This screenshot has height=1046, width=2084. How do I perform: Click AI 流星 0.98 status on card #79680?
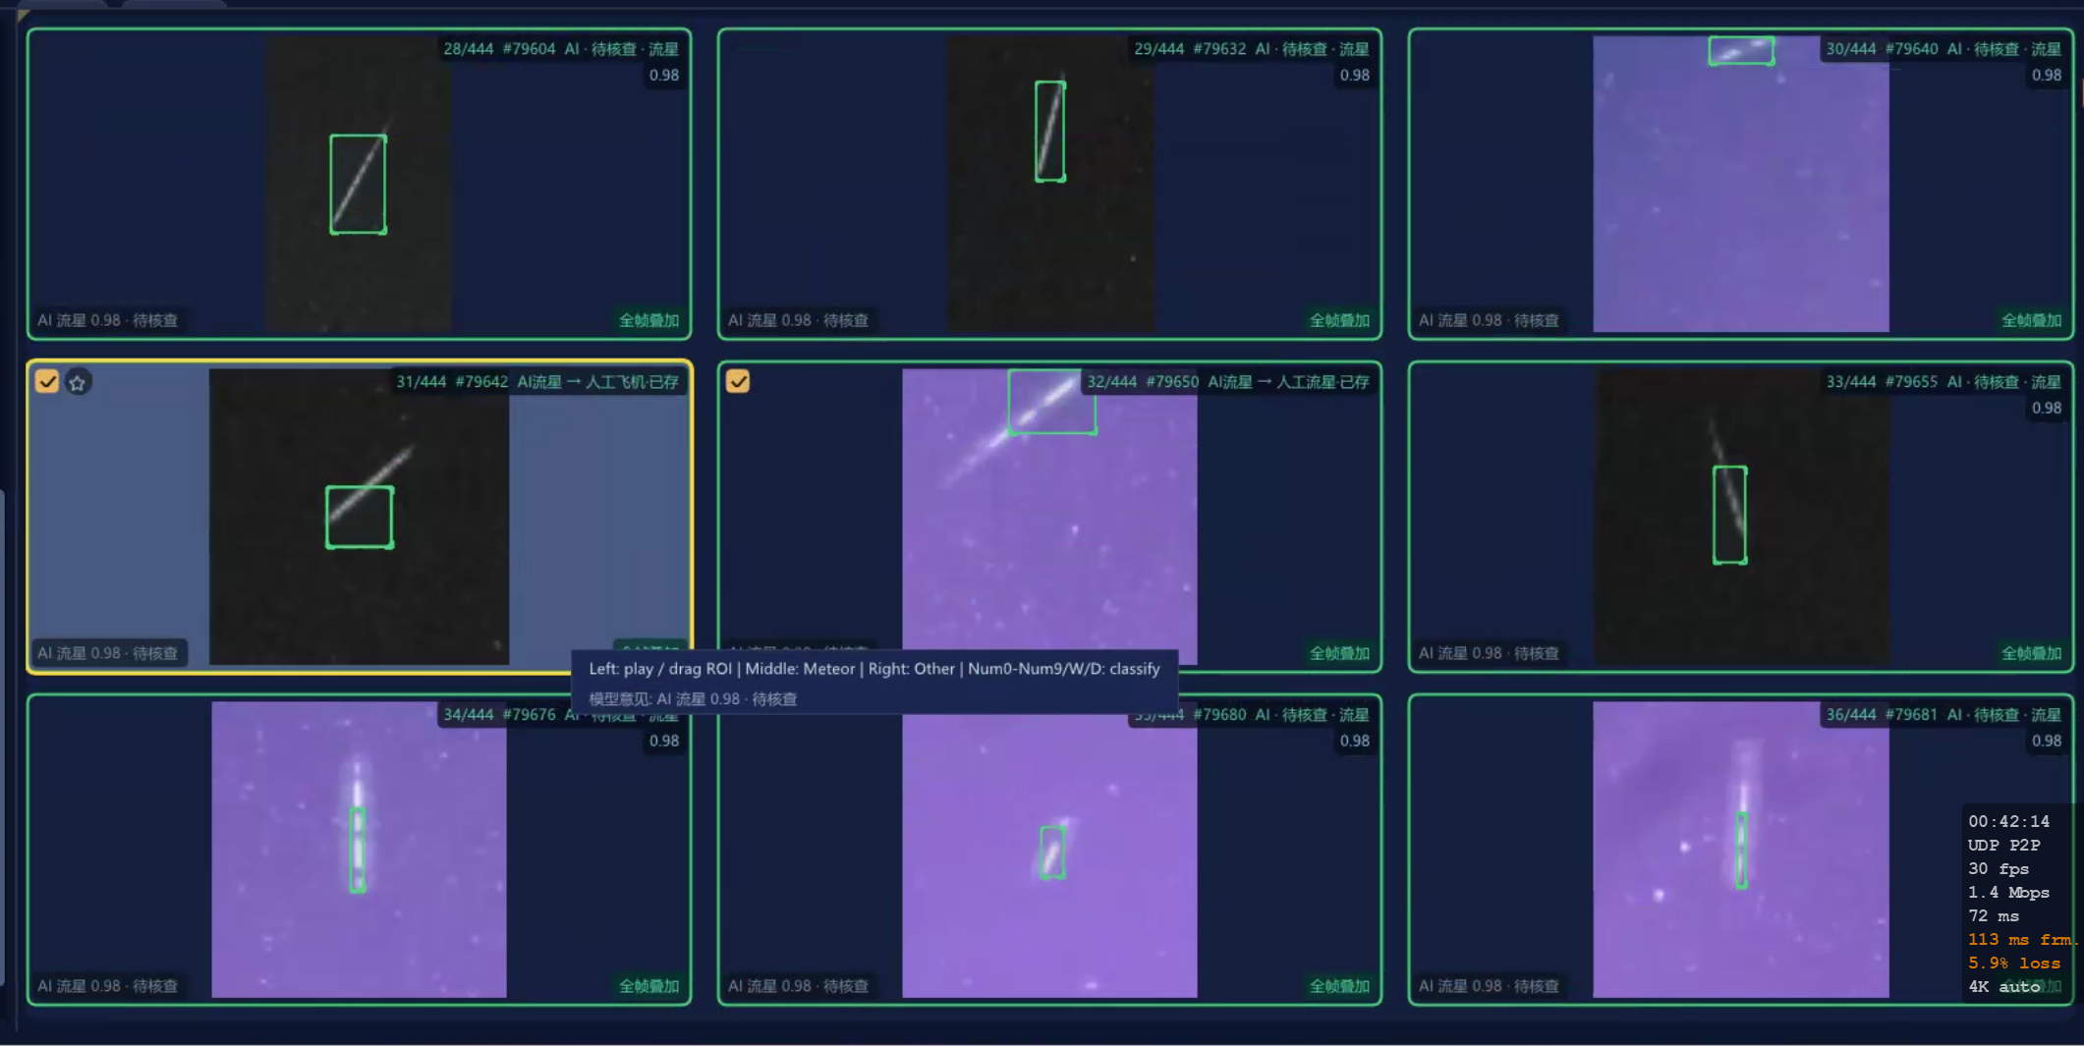[x=799, y=986]
